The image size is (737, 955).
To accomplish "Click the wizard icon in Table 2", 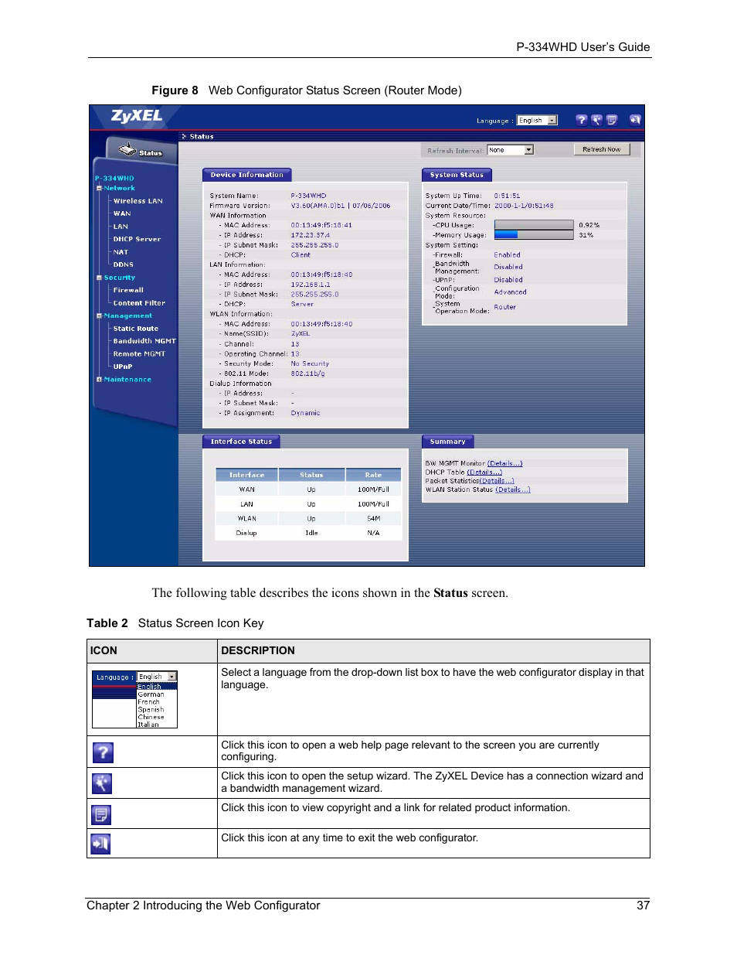I will 102,783.
